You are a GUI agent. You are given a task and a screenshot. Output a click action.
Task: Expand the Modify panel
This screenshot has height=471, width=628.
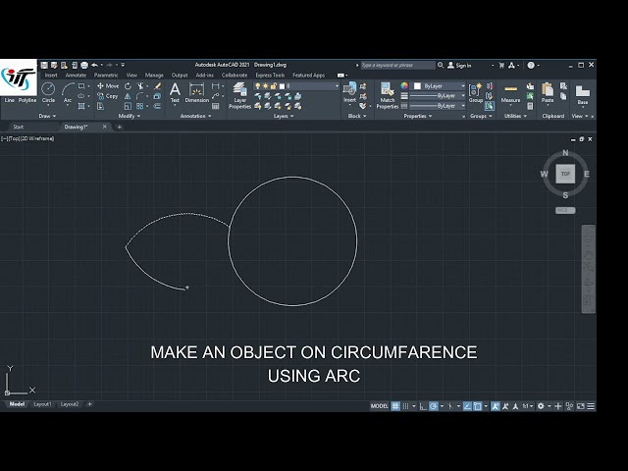click(x=130, y=116)
